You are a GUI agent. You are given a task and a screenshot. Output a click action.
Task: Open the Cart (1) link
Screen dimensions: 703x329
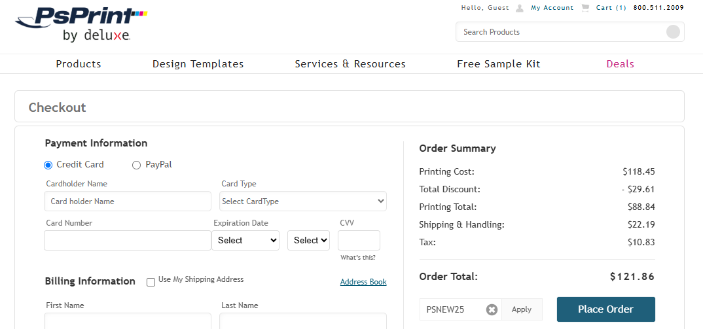coord(611,8)
